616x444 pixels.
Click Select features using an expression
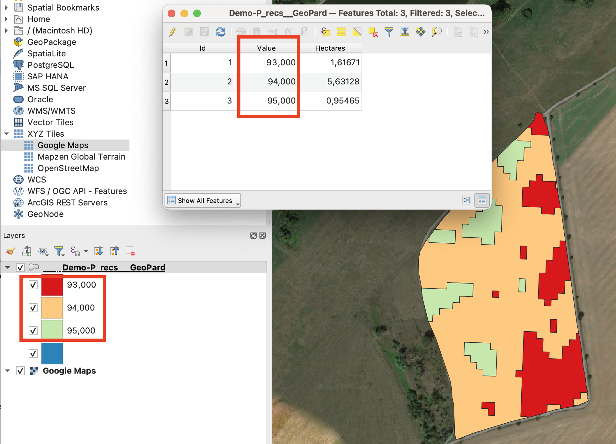325,32
